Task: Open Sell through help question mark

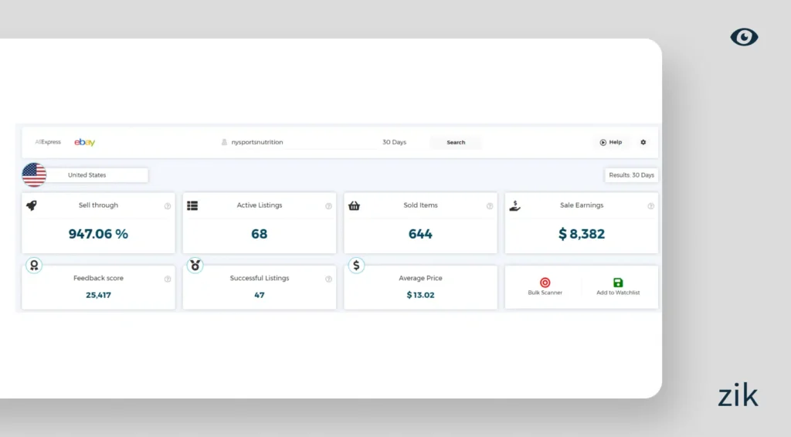Action: pyautogui.click(x=168, y=206)
